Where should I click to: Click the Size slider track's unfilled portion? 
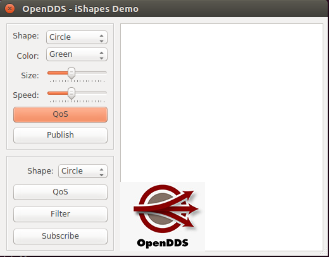(90, 73)
